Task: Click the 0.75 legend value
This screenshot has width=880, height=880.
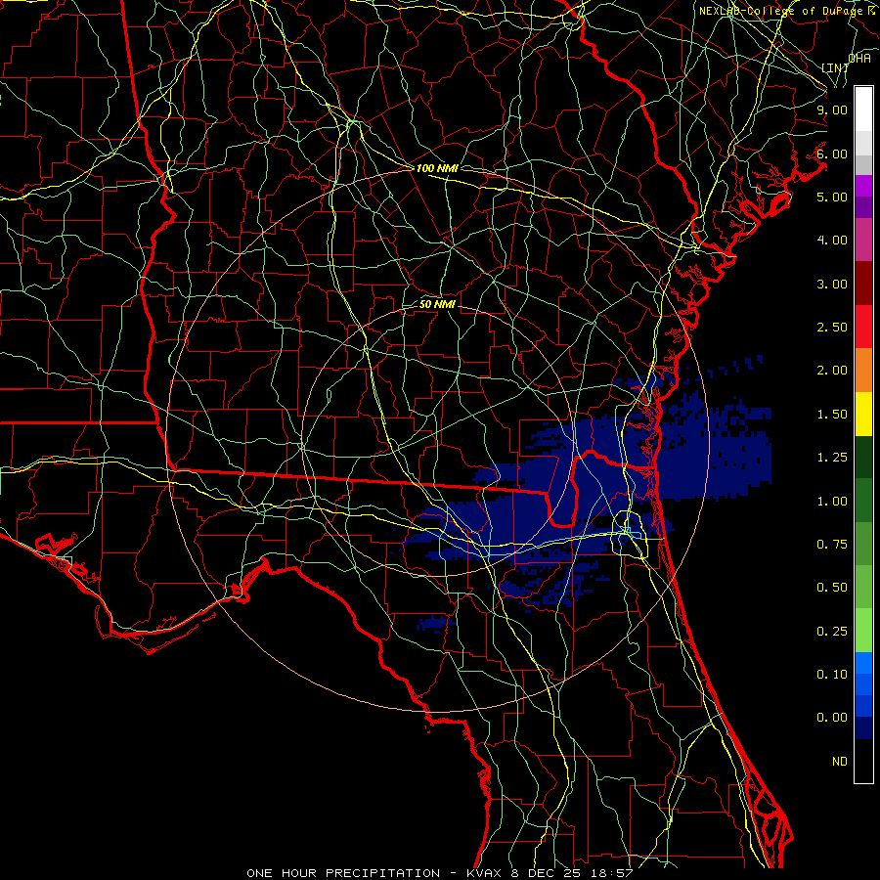Action: 832,545
